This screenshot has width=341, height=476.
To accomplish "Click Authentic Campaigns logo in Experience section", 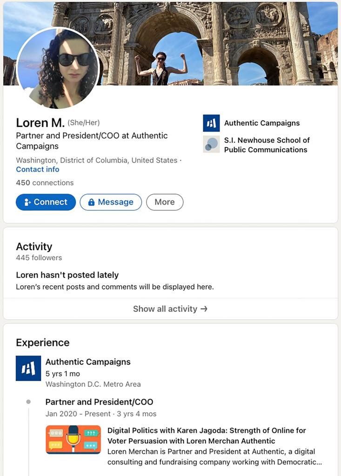I will tap(28, 368).
